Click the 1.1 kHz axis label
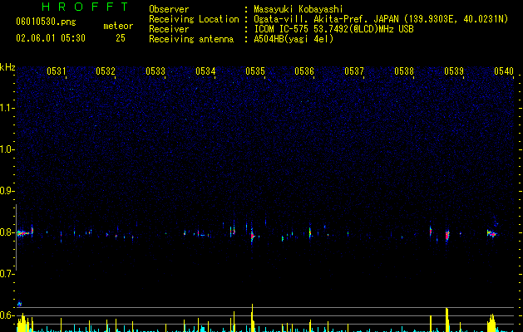 (7, 108)
